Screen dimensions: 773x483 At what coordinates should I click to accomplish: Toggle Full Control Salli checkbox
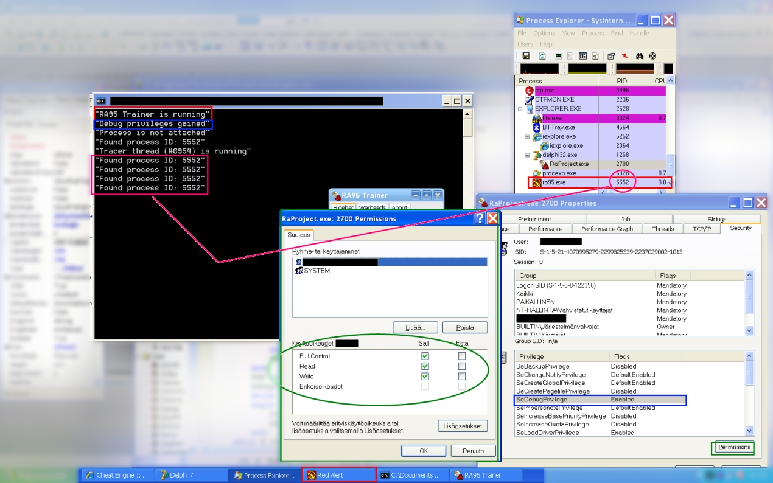coord(425,356)
